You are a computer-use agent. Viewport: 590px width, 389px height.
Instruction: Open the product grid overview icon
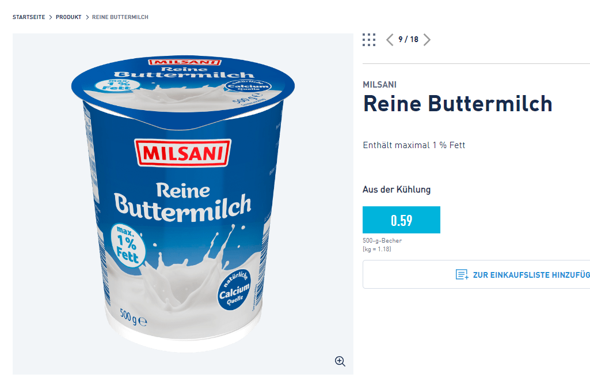pos(369,40)
